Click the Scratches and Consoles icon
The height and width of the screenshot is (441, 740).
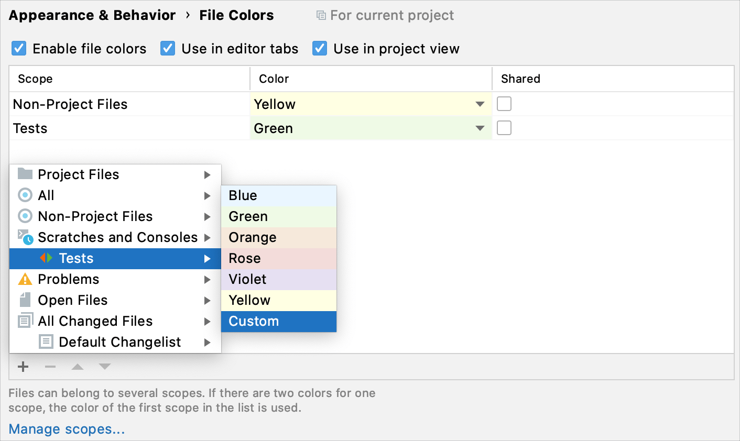click(25, 237)
